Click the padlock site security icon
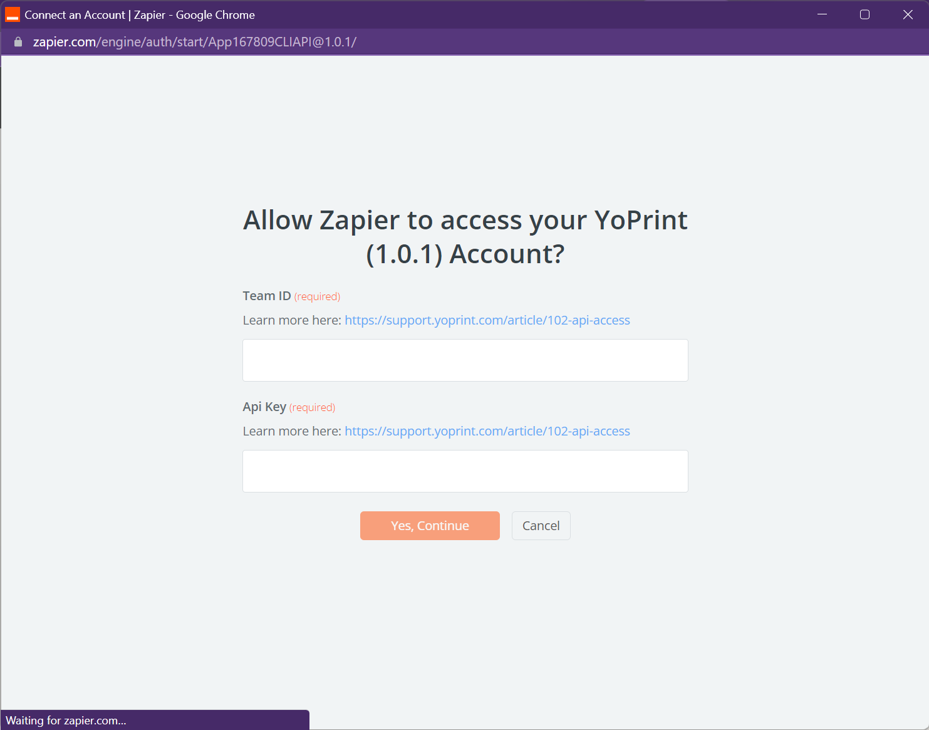Image resolution: width=929 pixels, height=730 pixels. (x=18, y=42)
